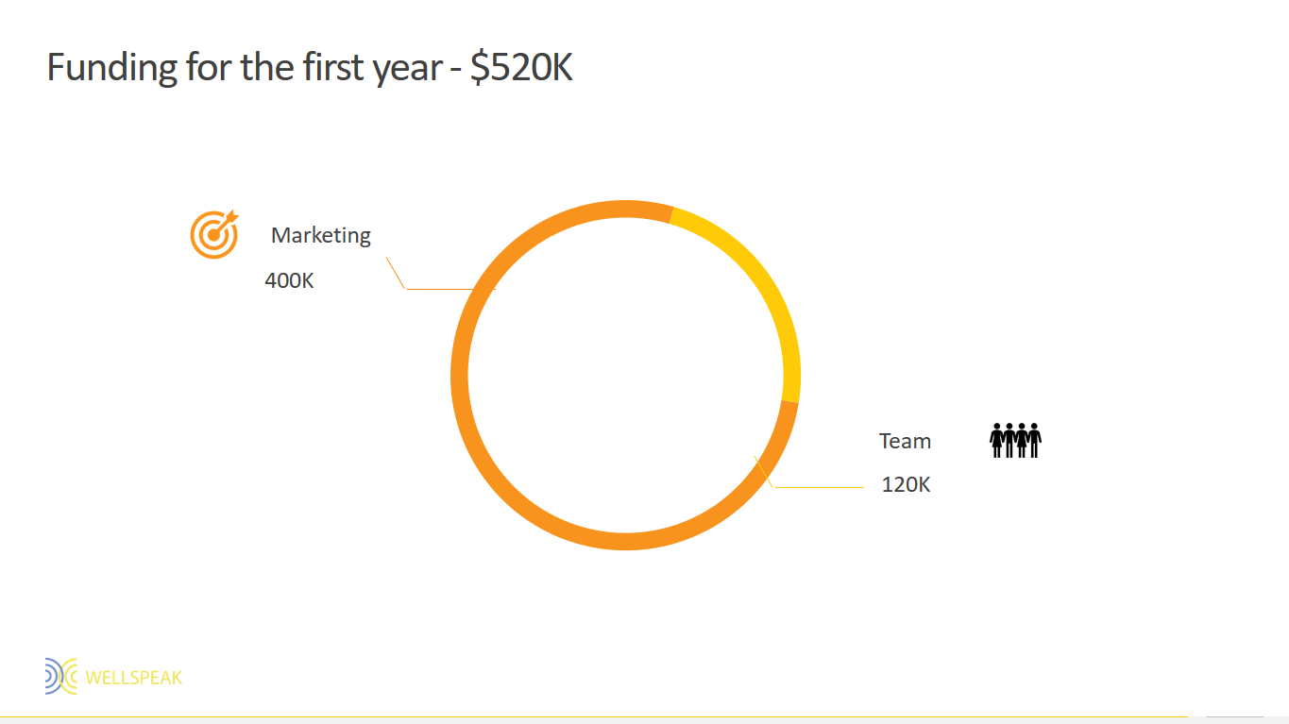Select the Team label text

click(x=905, y=441)
